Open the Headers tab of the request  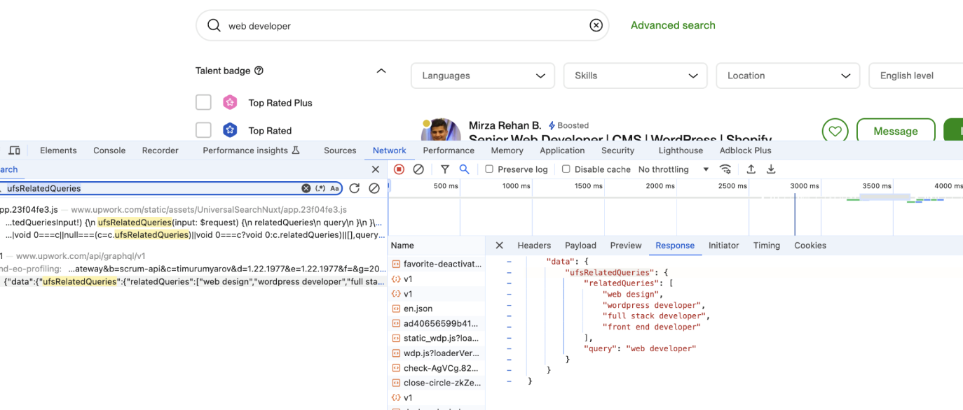coord(534,246)
